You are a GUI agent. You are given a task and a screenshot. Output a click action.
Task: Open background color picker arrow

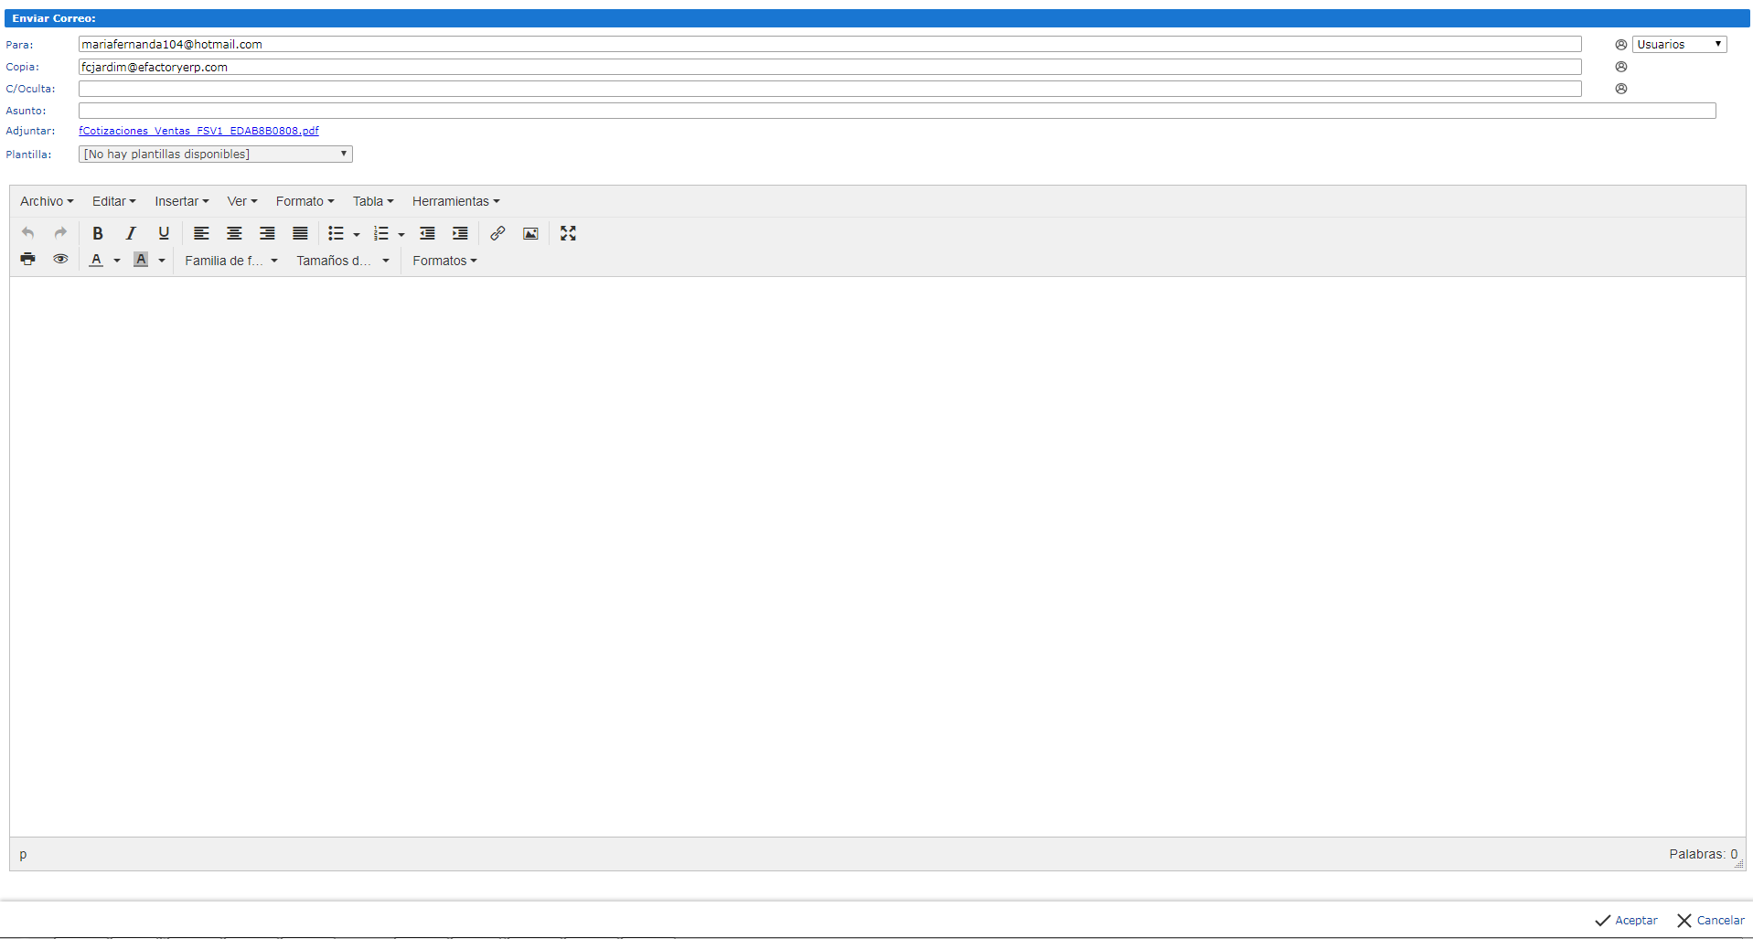(162, 261)
